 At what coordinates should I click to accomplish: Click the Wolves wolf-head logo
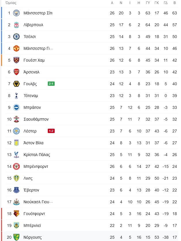click(x=16, y=84)
